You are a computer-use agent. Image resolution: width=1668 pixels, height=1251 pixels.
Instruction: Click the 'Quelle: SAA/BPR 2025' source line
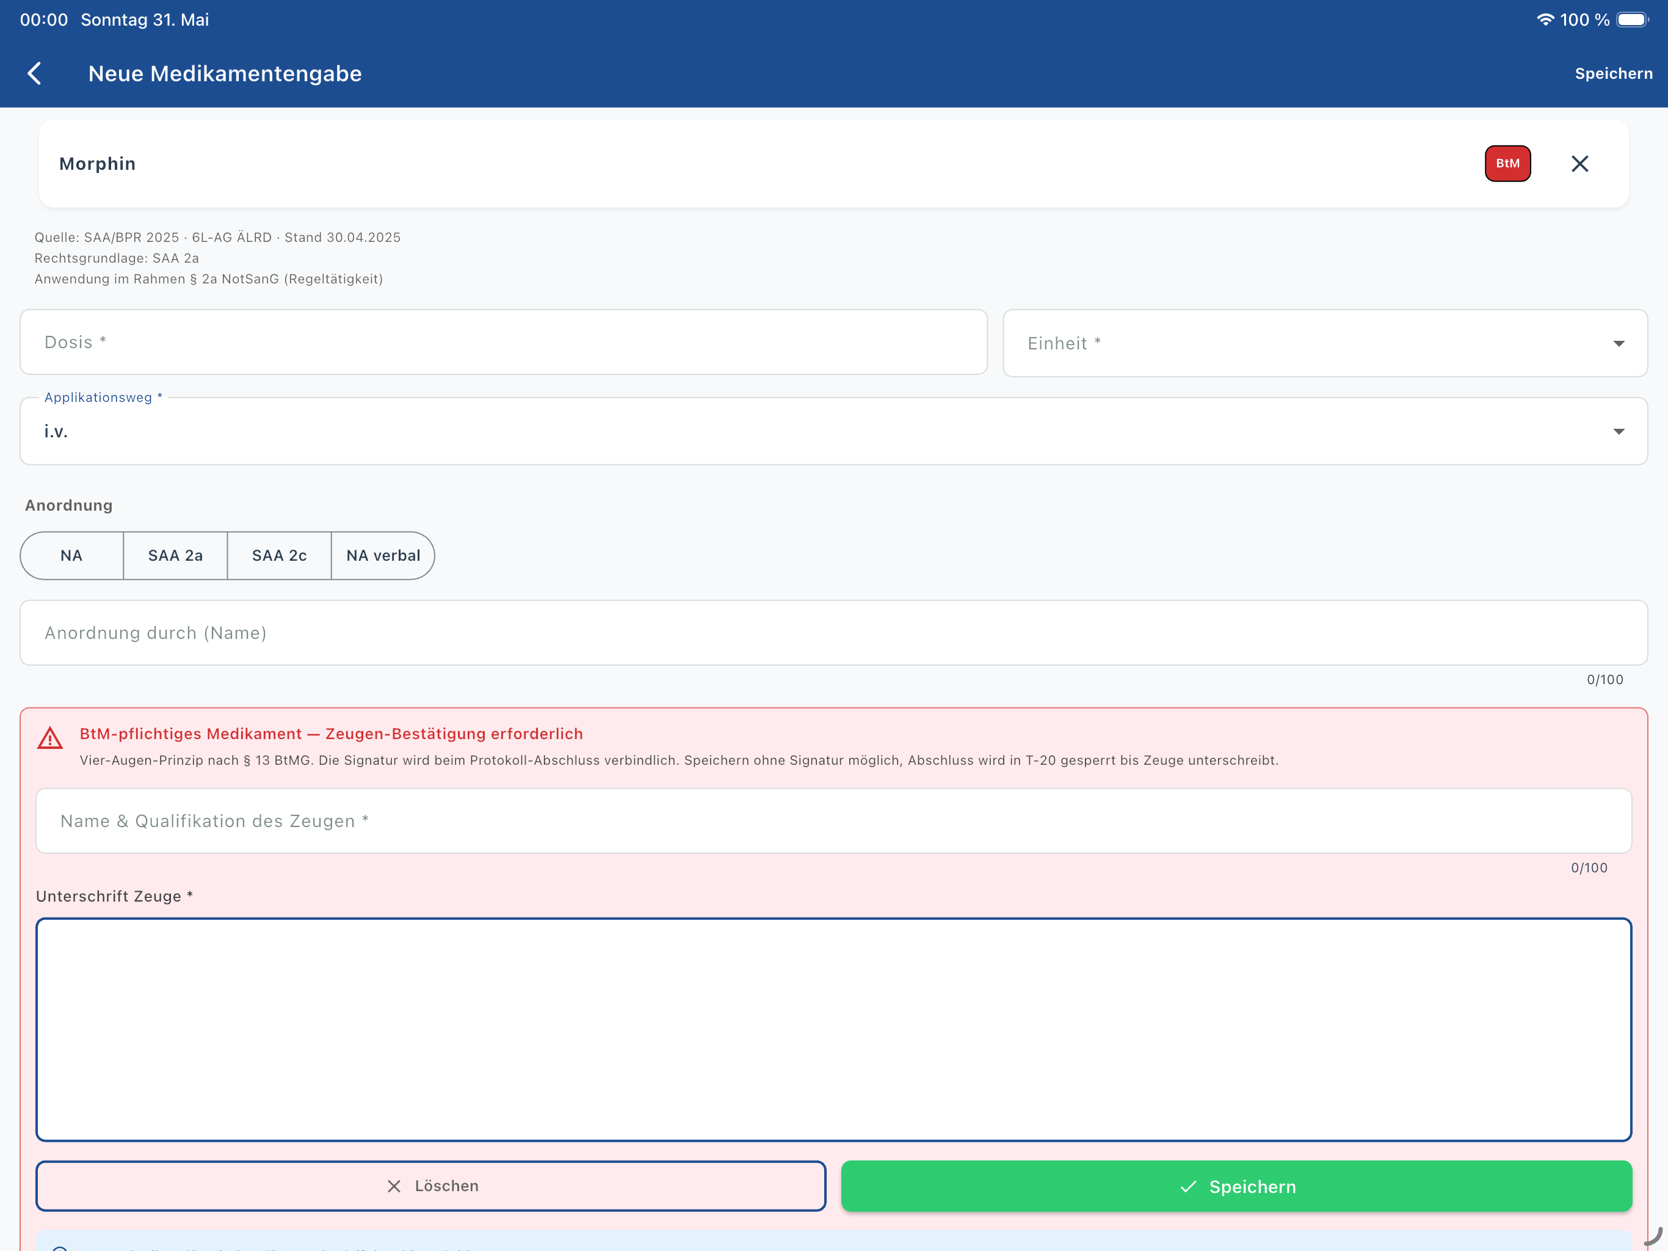point(217,237)
